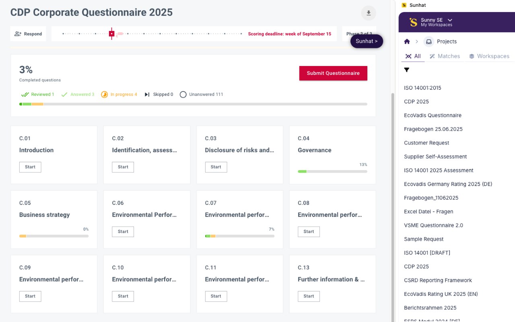
Task: Click the Submit Questionnaire button
Action: (x=333, y=73)
